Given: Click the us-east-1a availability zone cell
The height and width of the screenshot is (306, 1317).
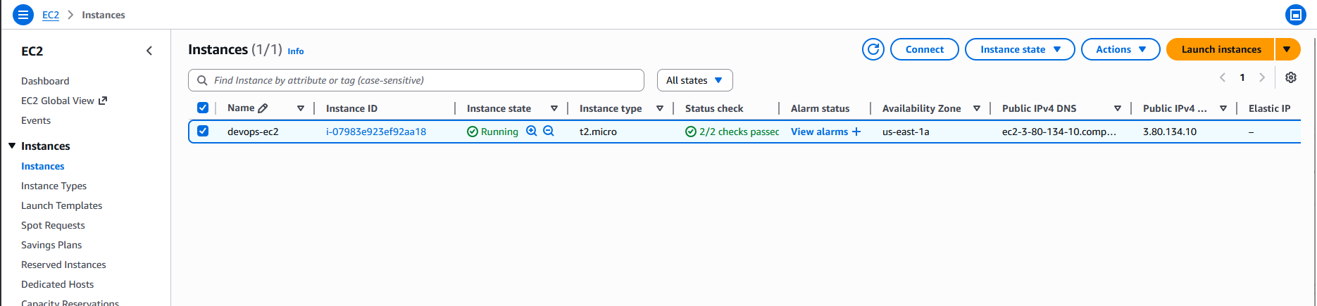Looking at the screenshot, I should pos(906,132).
